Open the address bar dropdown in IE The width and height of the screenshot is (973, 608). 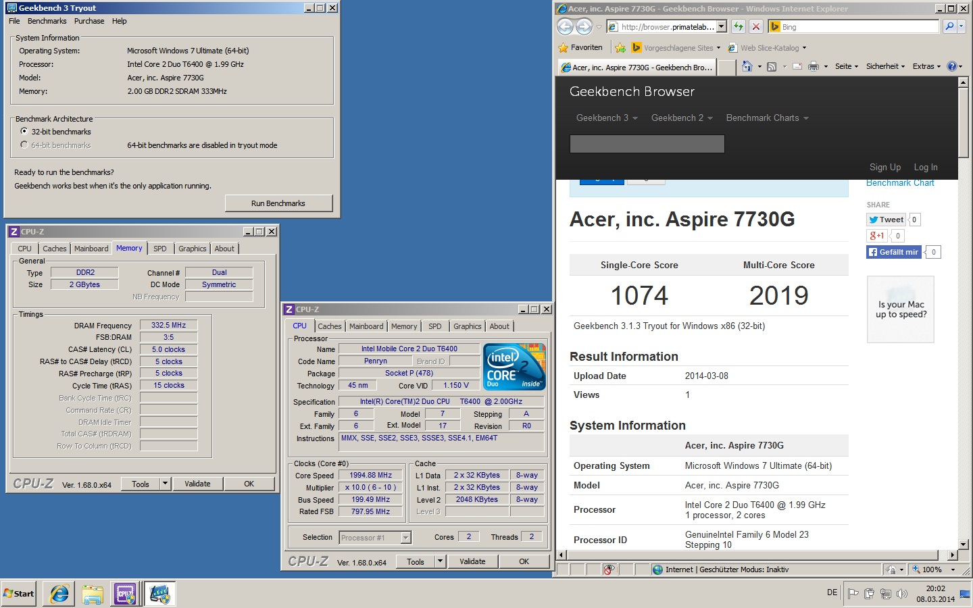click(x=722, y=26)
